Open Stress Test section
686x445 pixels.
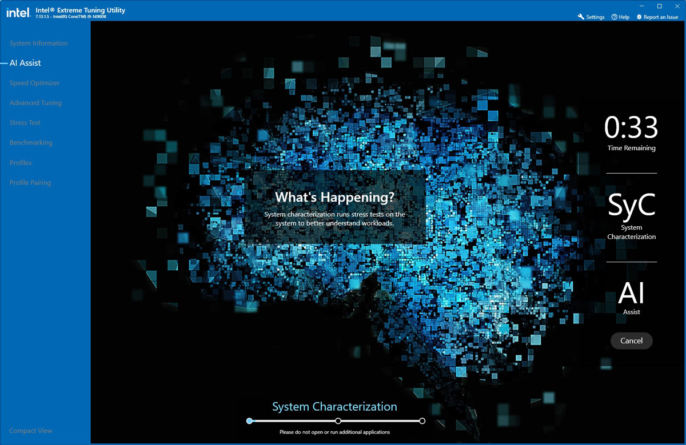coord(25,123)
